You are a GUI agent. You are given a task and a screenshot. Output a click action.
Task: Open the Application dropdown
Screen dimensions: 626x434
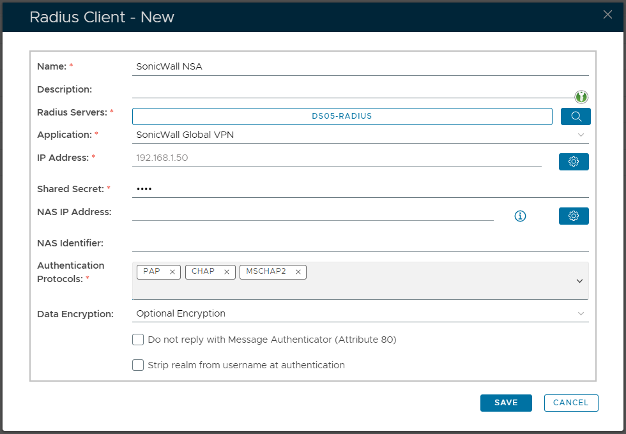[x=361, y=135]
